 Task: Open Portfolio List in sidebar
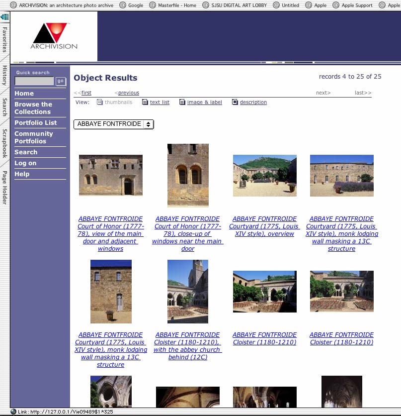(35, 123)
